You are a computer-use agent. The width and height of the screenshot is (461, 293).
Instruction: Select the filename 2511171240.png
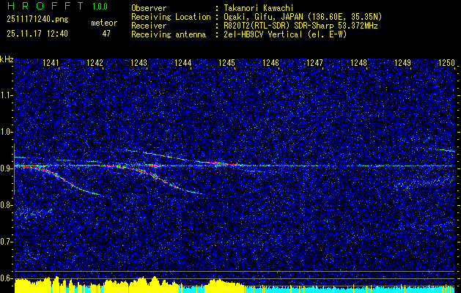tap(37, 20)
